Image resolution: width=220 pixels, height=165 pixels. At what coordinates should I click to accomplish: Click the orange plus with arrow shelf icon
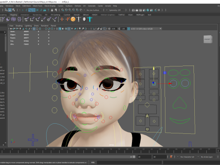[67, 19]
